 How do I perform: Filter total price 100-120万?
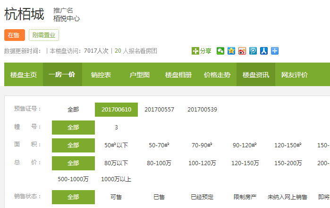pyautogui.click(x=202, y=163)
